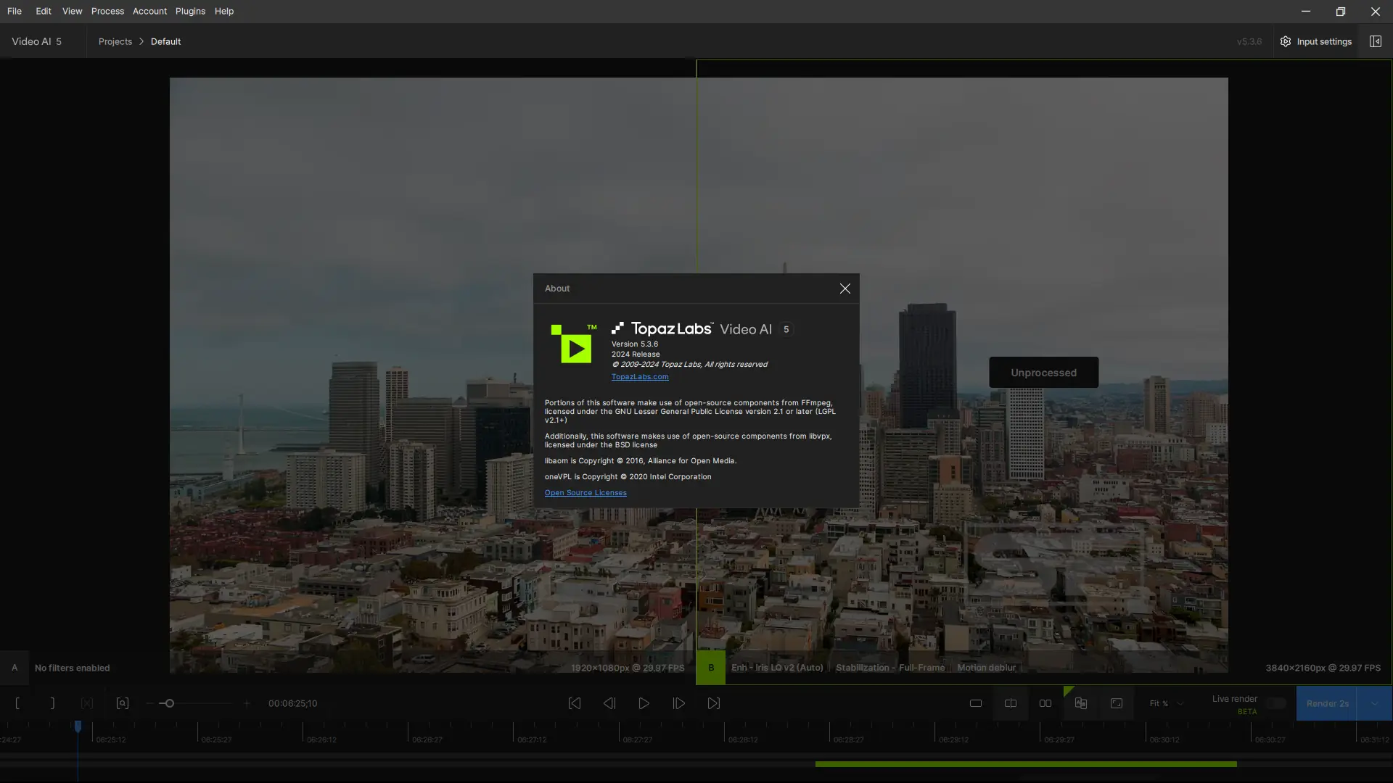Expand the Render button dropdown arrow
Screen dimensions: 1393x783
1374,703
